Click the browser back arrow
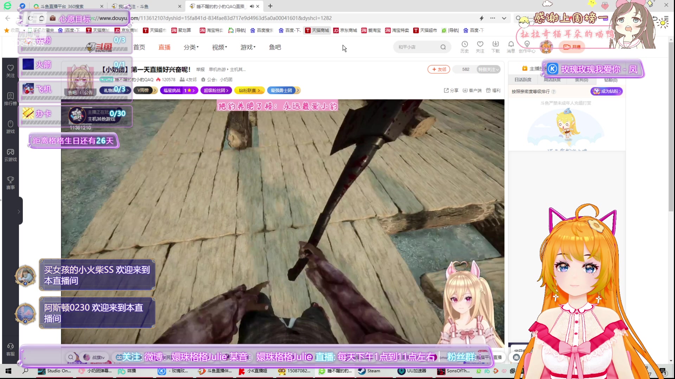This screenshot has height=379, width=675. 8,18
